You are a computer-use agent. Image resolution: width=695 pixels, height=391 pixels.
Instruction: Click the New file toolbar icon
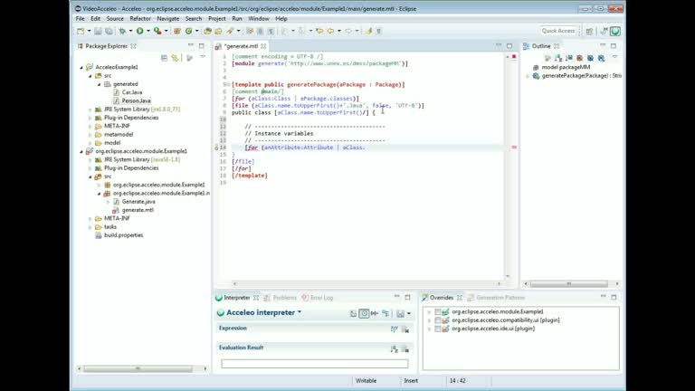81,31
